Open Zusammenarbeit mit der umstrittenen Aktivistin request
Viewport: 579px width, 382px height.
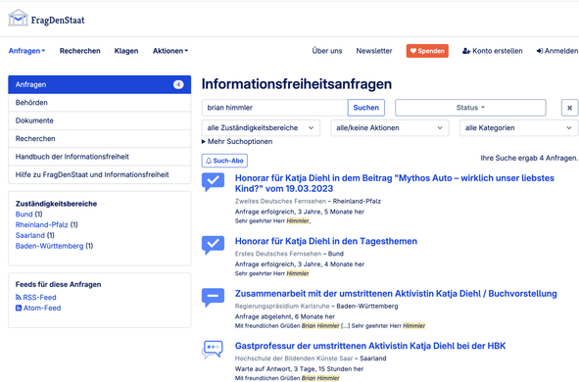(396, 294)
